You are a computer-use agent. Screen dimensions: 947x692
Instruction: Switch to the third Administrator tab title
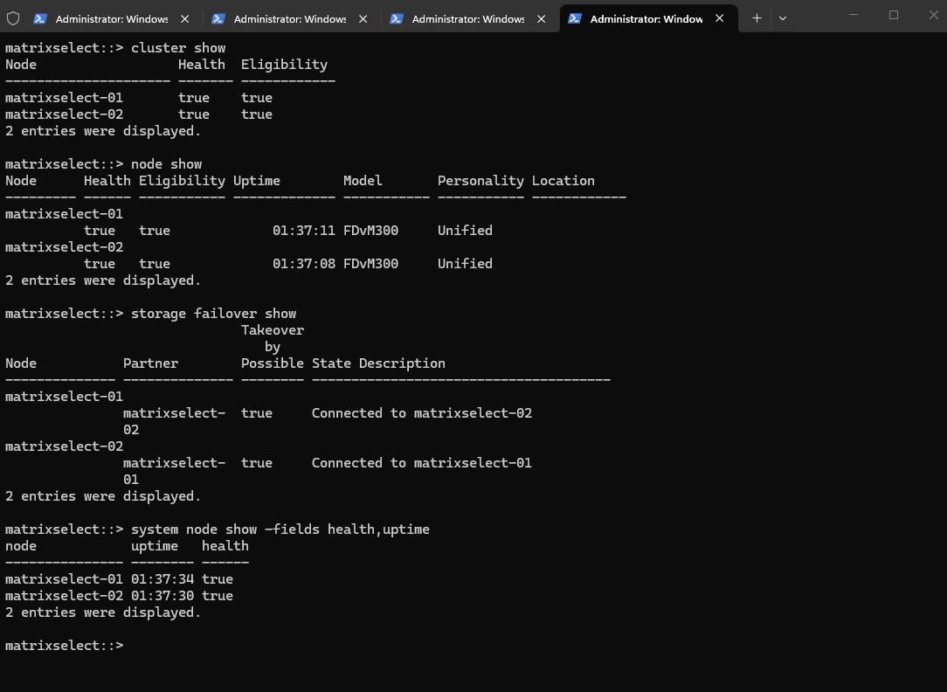[x=467, y=18]
